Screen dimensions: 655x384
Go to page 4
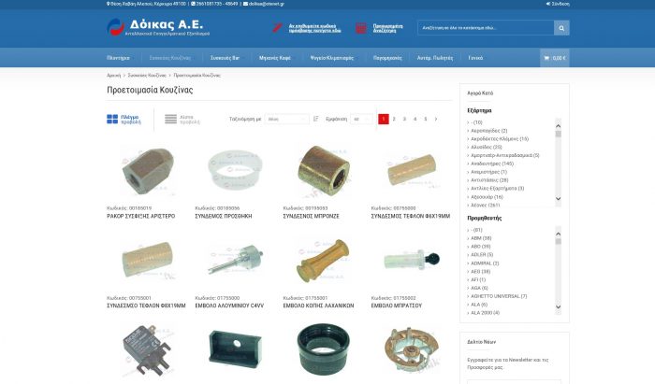pos(415,119)
